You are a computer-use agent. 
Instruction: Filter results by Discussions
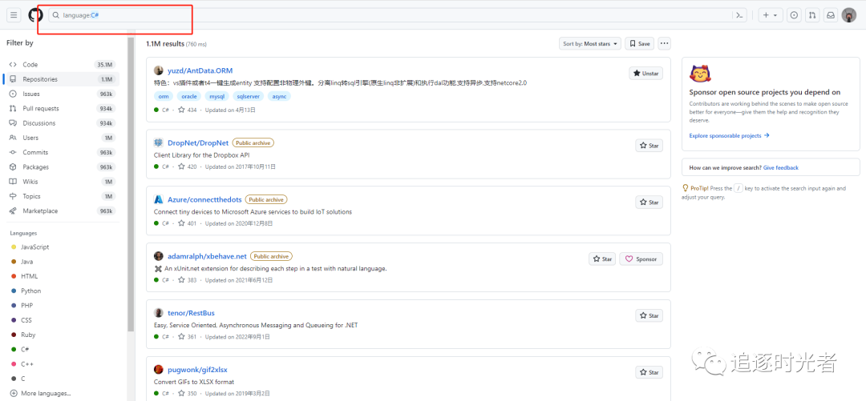pos(62,123)
